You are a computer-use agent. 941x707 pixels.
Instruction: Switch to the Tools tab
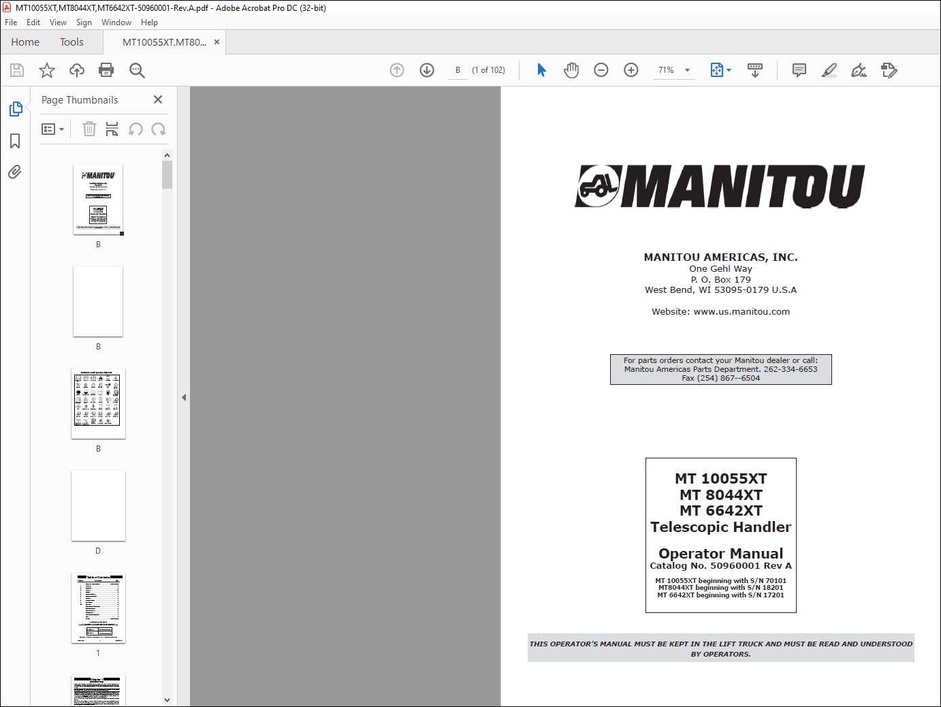point(71,42)
